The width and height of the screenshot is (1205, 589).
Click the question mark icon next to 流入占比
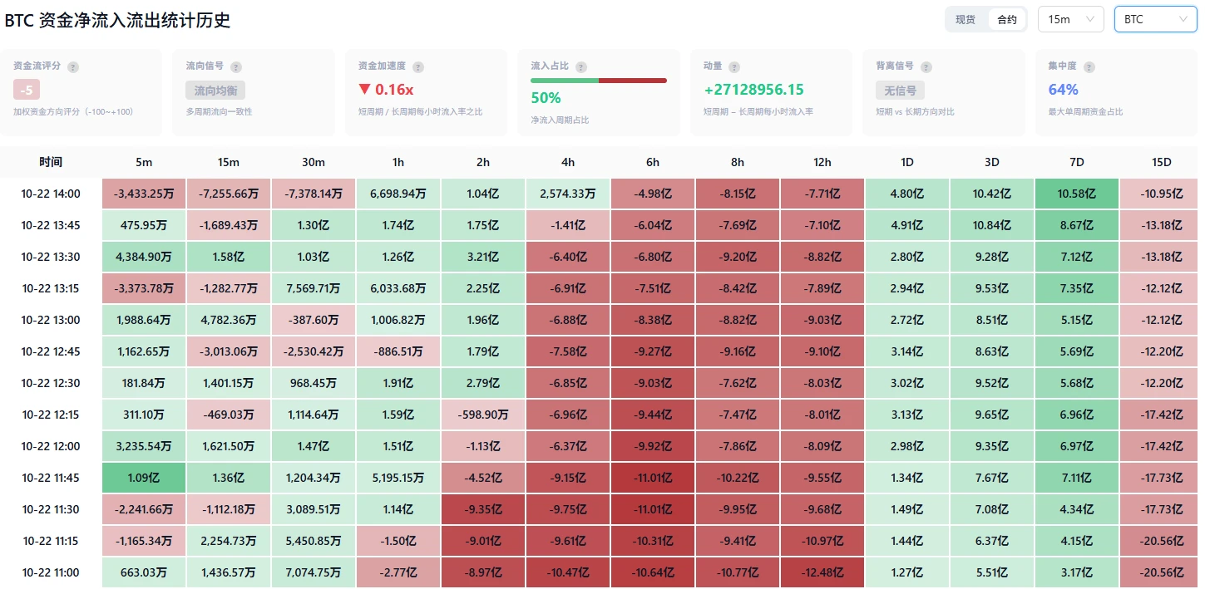[x=581, y=66]
